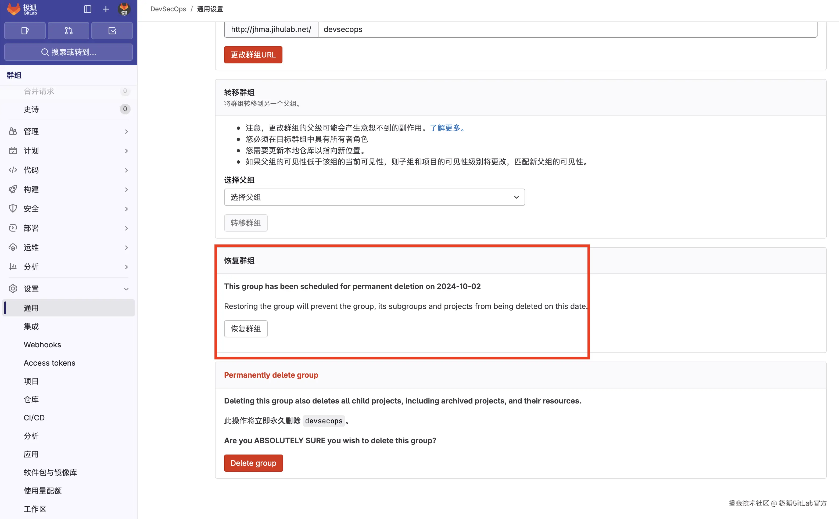The image size is (839, 519).
Task: Click the 恢复群组 restore button
Action: pos(246,329)
